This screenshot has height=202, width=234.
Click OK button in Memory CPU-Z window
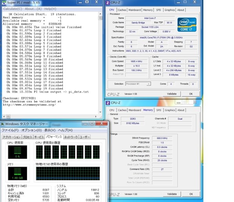[191, 194]
